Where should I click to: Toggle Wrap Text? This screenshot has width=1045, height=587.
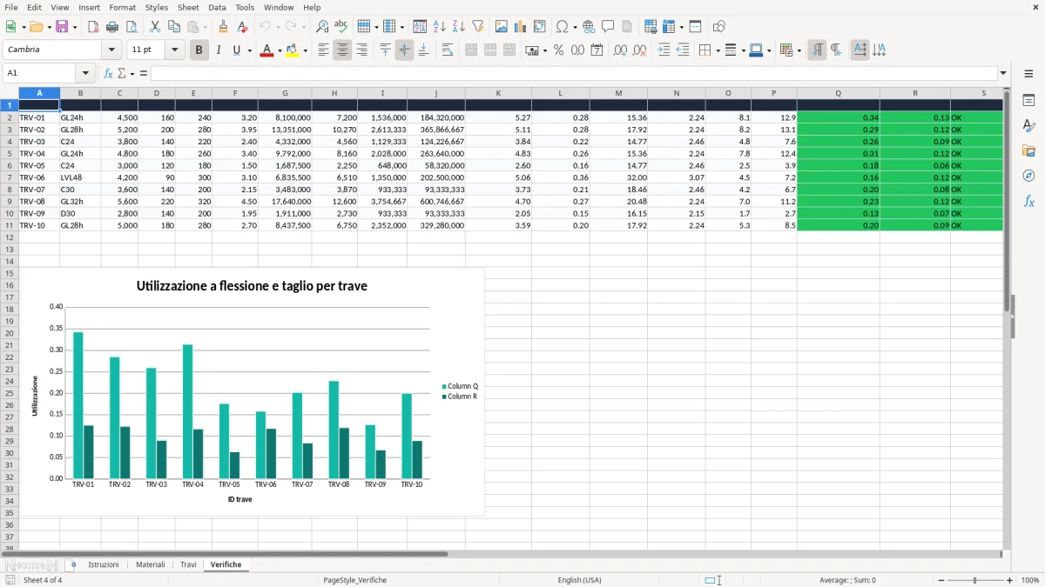click(x=448, y=50)
